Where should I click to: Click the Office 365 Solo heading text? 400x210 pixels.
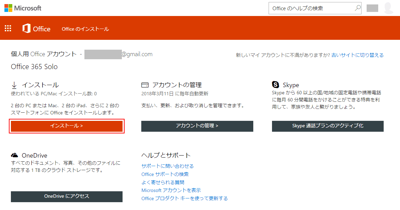click(34, 67)
